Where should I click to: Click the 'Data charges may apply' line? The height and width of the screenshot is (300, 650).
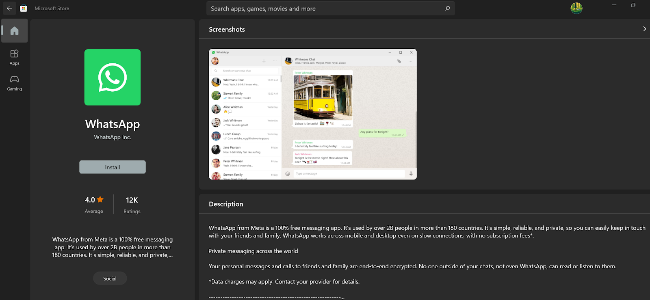click(x=284, y=282)
